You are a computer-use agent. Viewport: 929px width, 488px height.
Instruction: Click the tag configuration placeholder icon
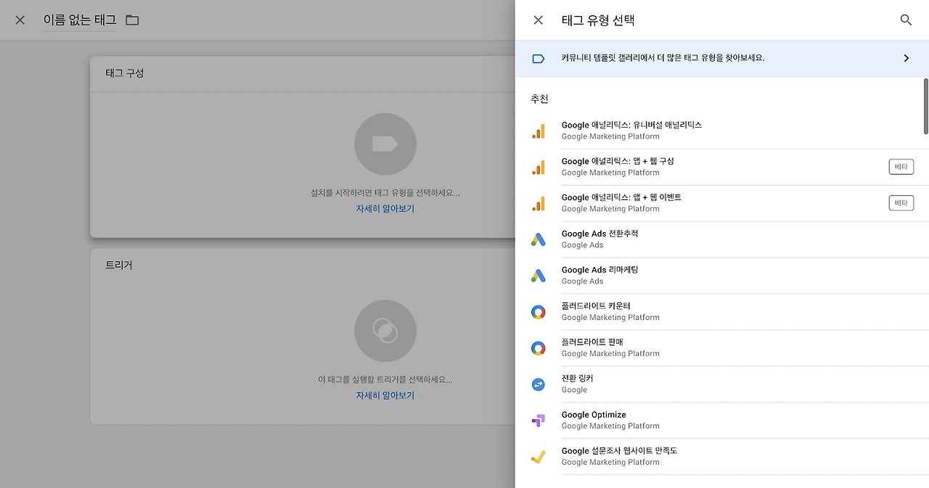(385, 144)
